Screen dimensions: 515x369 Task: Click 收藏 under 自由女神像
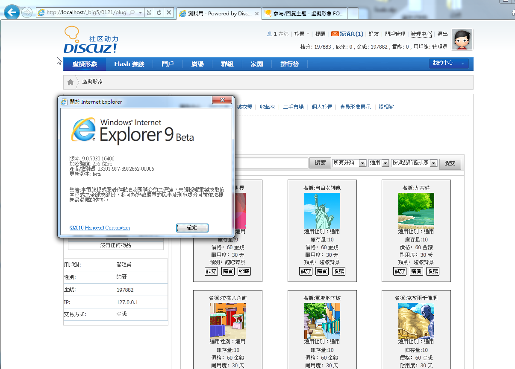coord(338,271)
